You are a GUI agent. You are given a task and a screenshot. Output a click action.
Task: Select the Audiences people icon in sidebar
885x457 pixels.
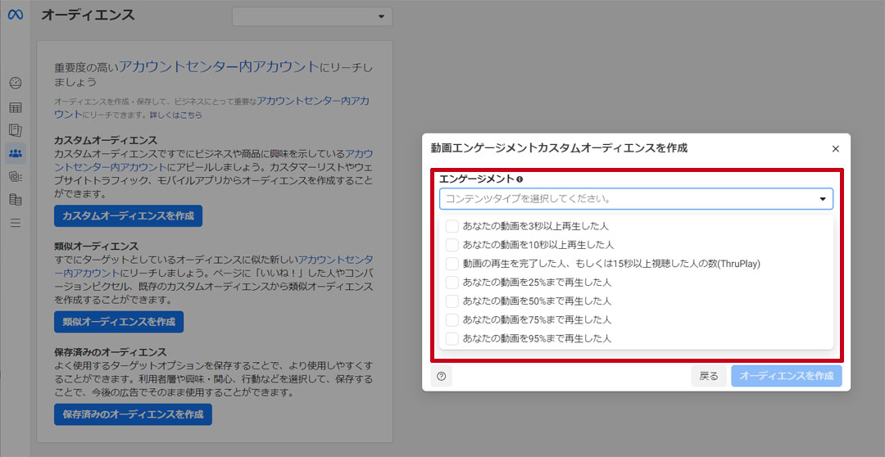pos(16,153)
